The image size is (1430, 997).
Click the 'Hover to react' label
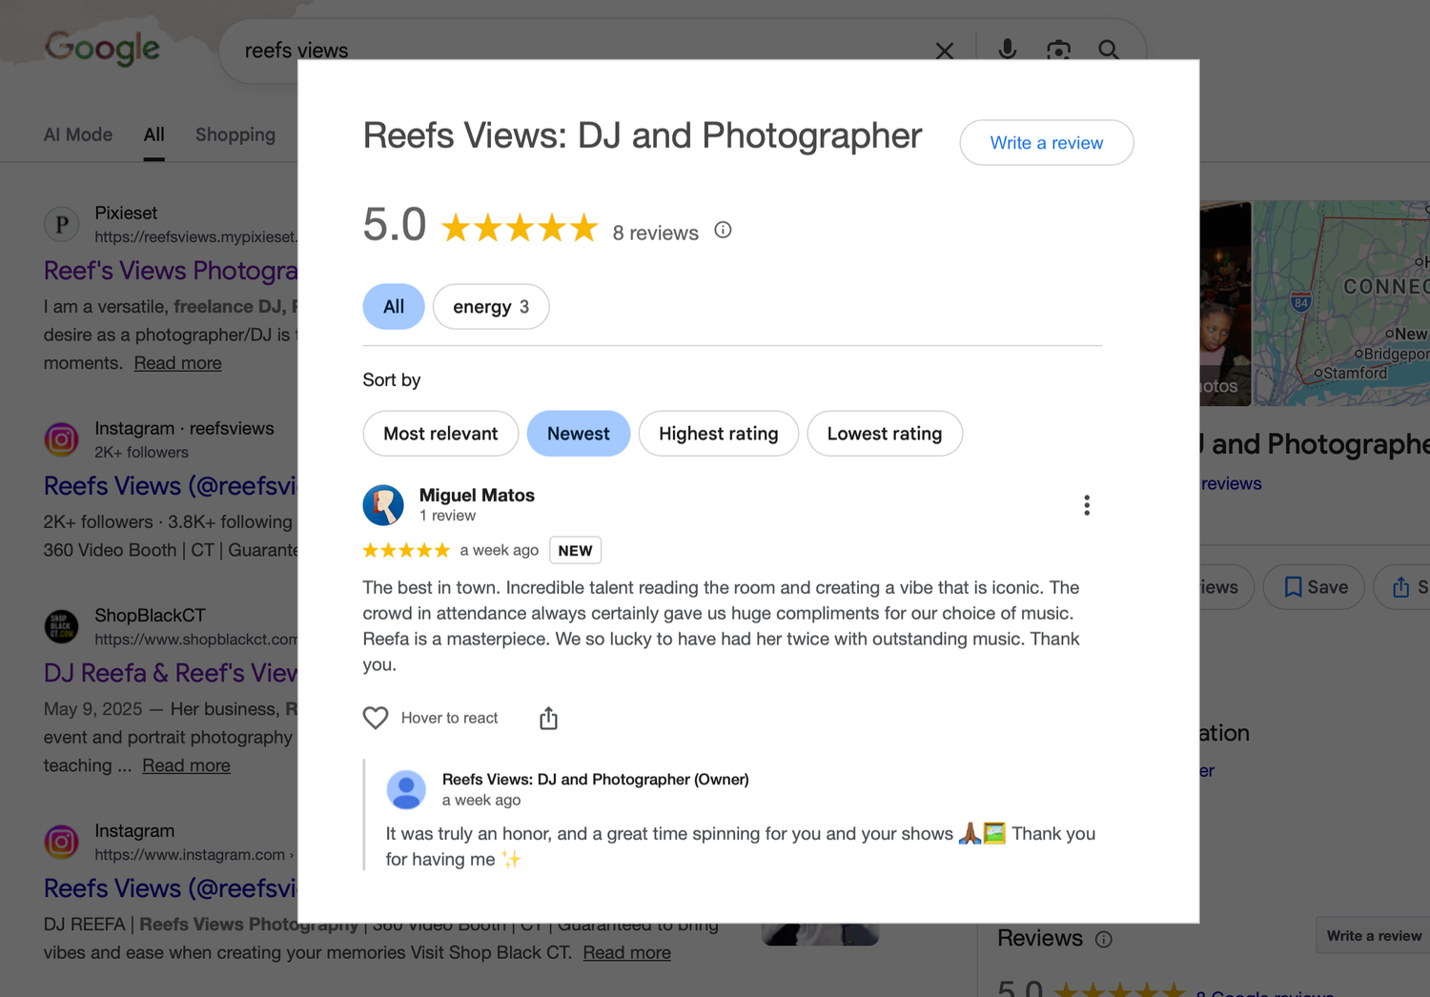(450, 718)
